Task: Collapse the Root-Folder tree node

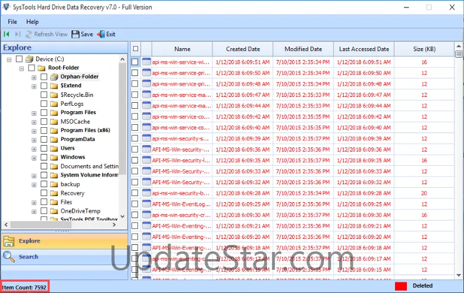Action: pos(21,68)
